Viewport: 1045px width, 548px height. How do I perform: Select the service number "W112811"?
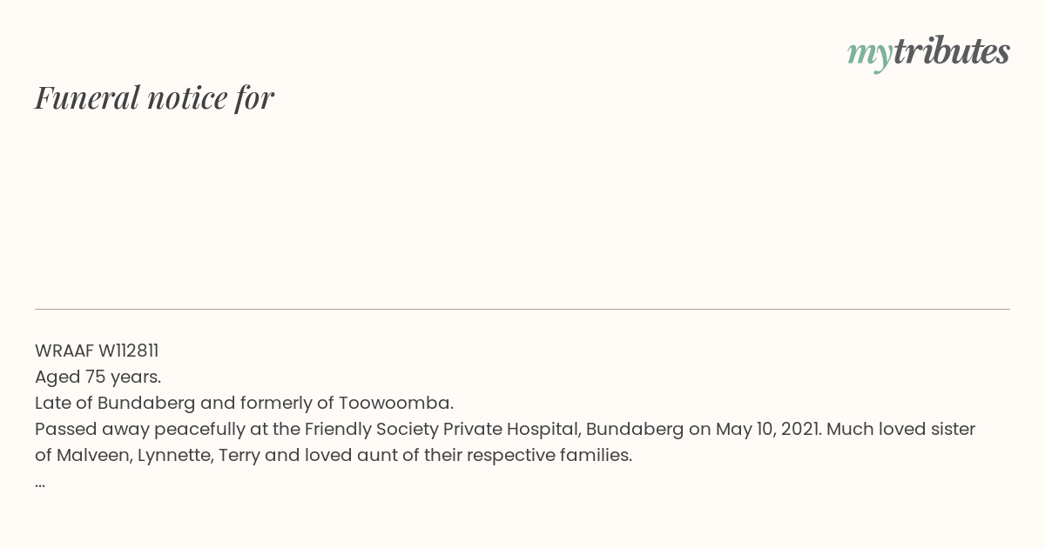(128, 351)
